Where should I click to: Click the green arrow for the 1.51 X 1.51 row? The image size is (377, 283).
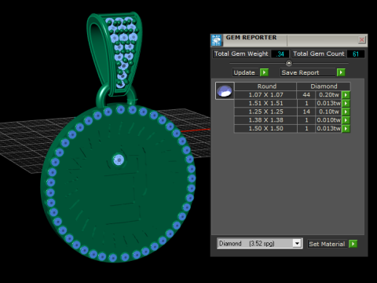tap(346, 103)
